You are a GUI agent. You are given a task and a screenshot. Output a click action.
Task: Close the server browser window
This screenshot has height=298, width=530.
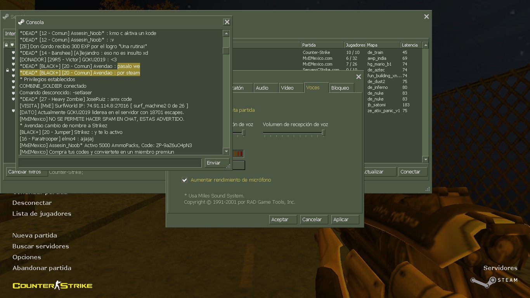[x=426, y=16]
